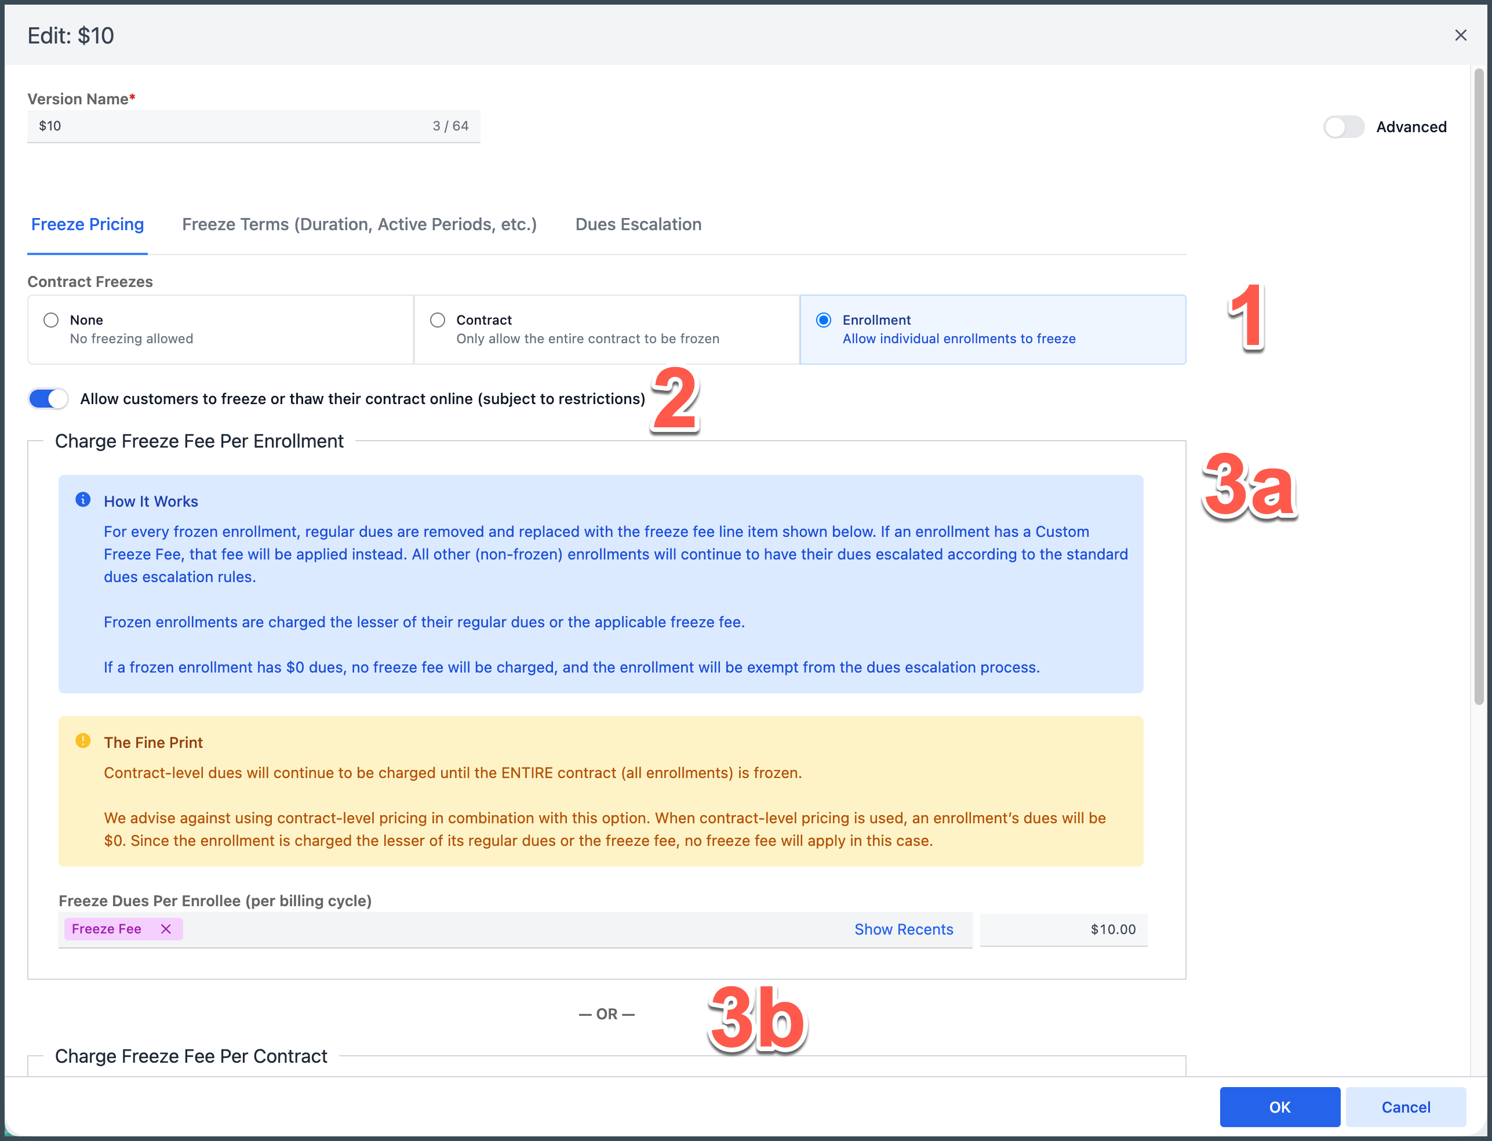Open the Freeze Terms tab

point(359,225)
